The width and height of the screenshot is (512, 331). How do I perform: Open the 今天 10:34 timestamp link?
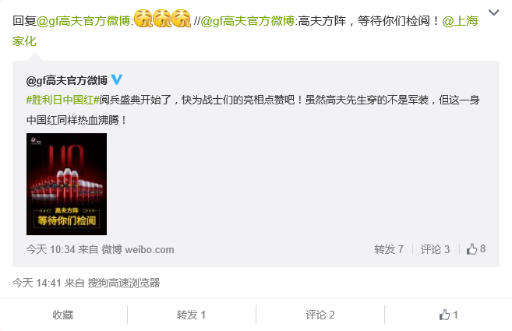[51, 250]
